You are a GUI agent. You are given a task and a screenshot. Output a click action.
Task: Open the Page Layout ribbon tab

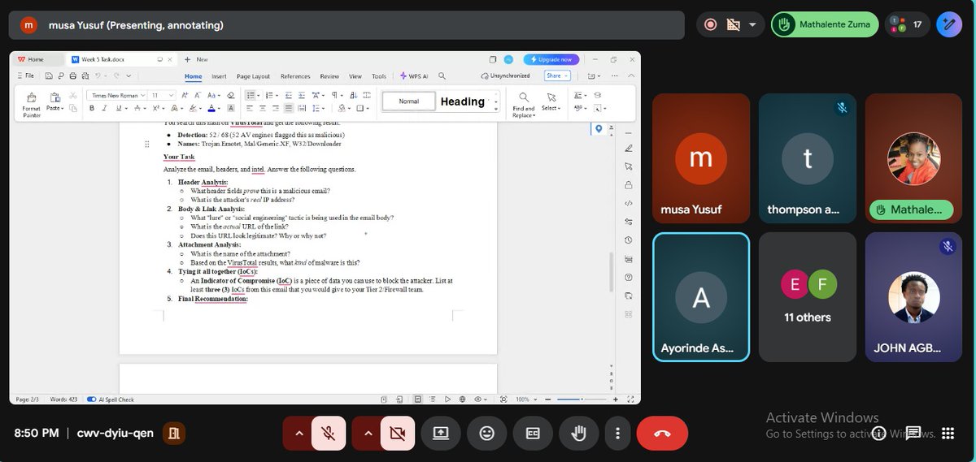[253, 76]
